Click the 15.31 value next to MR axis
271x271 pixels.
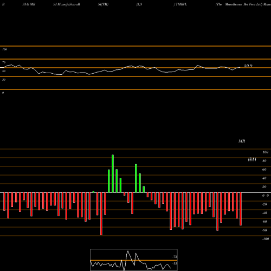tap(252, 159)
